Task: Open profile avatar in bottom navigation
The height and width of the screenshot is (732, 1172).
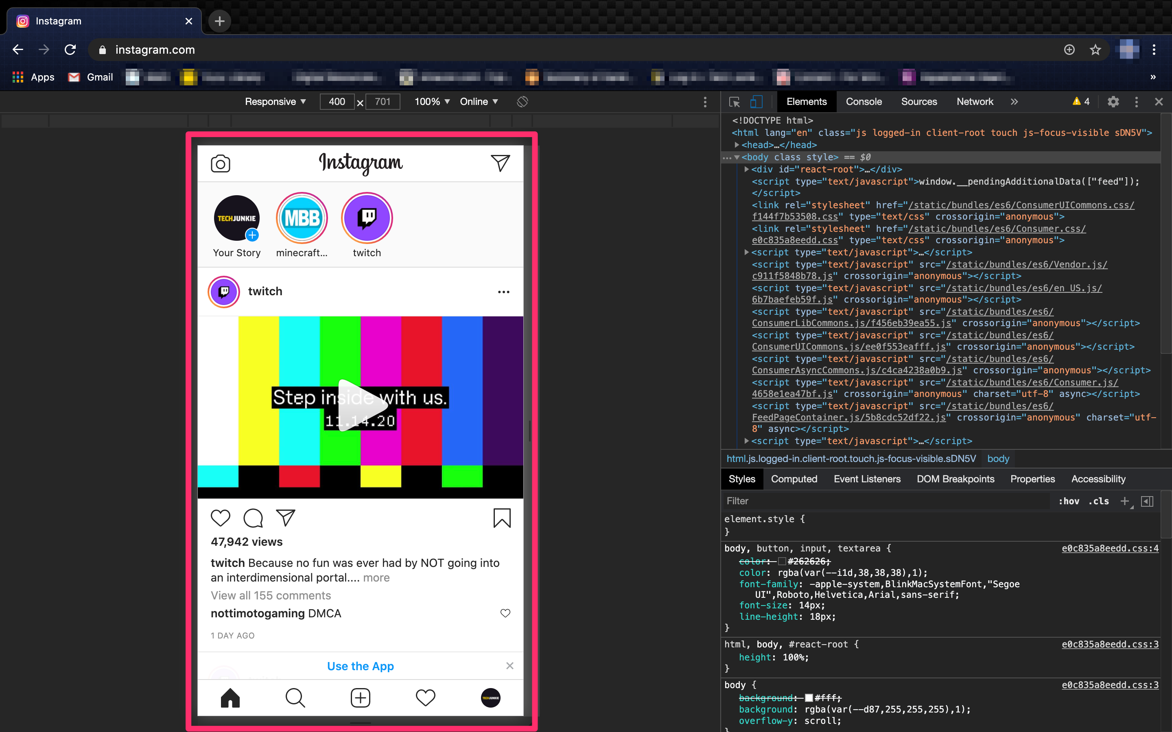Action: point(491,697)
